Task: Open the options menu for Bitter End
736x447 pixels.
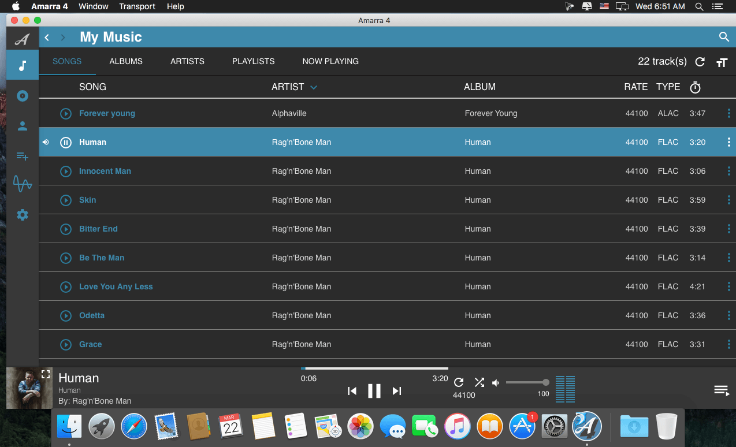Action: point(728,229)
